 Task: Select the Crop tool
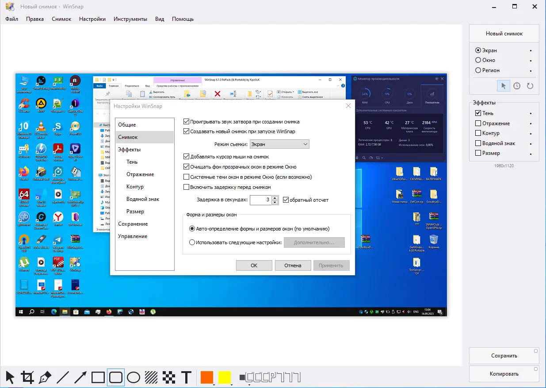(27, 377)
